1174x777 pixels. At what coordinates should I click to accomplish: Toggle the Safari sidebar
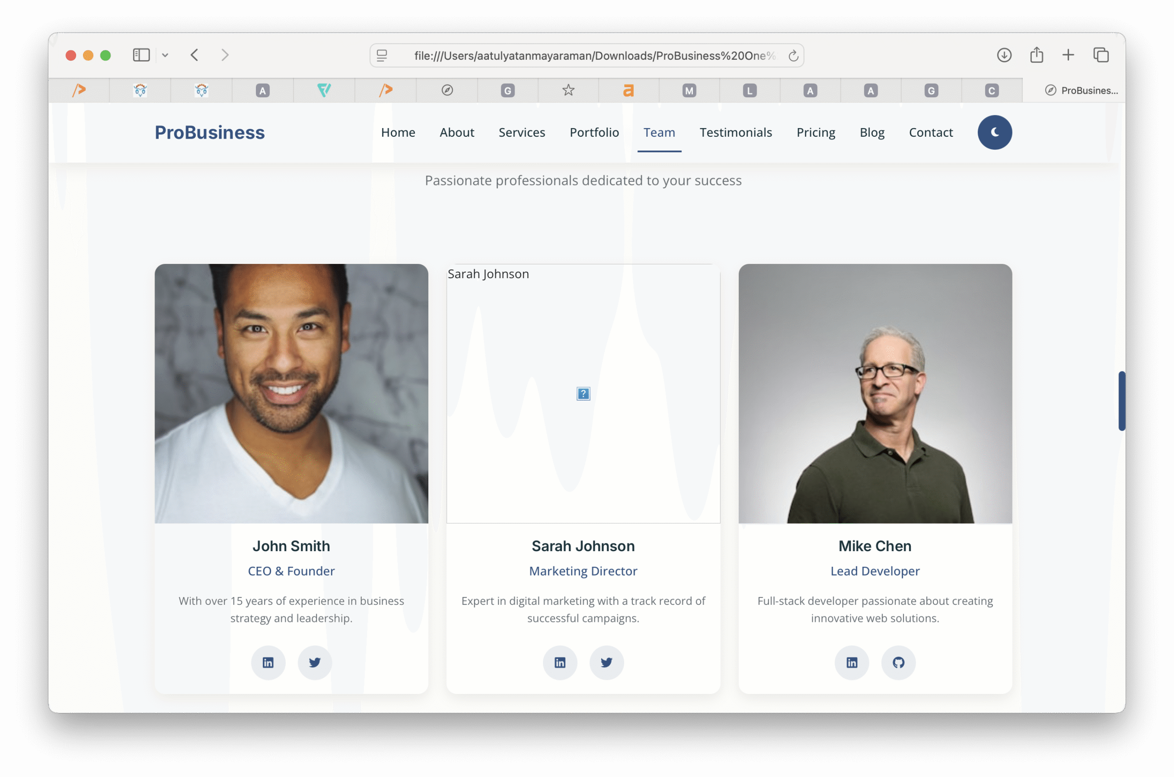141,55
